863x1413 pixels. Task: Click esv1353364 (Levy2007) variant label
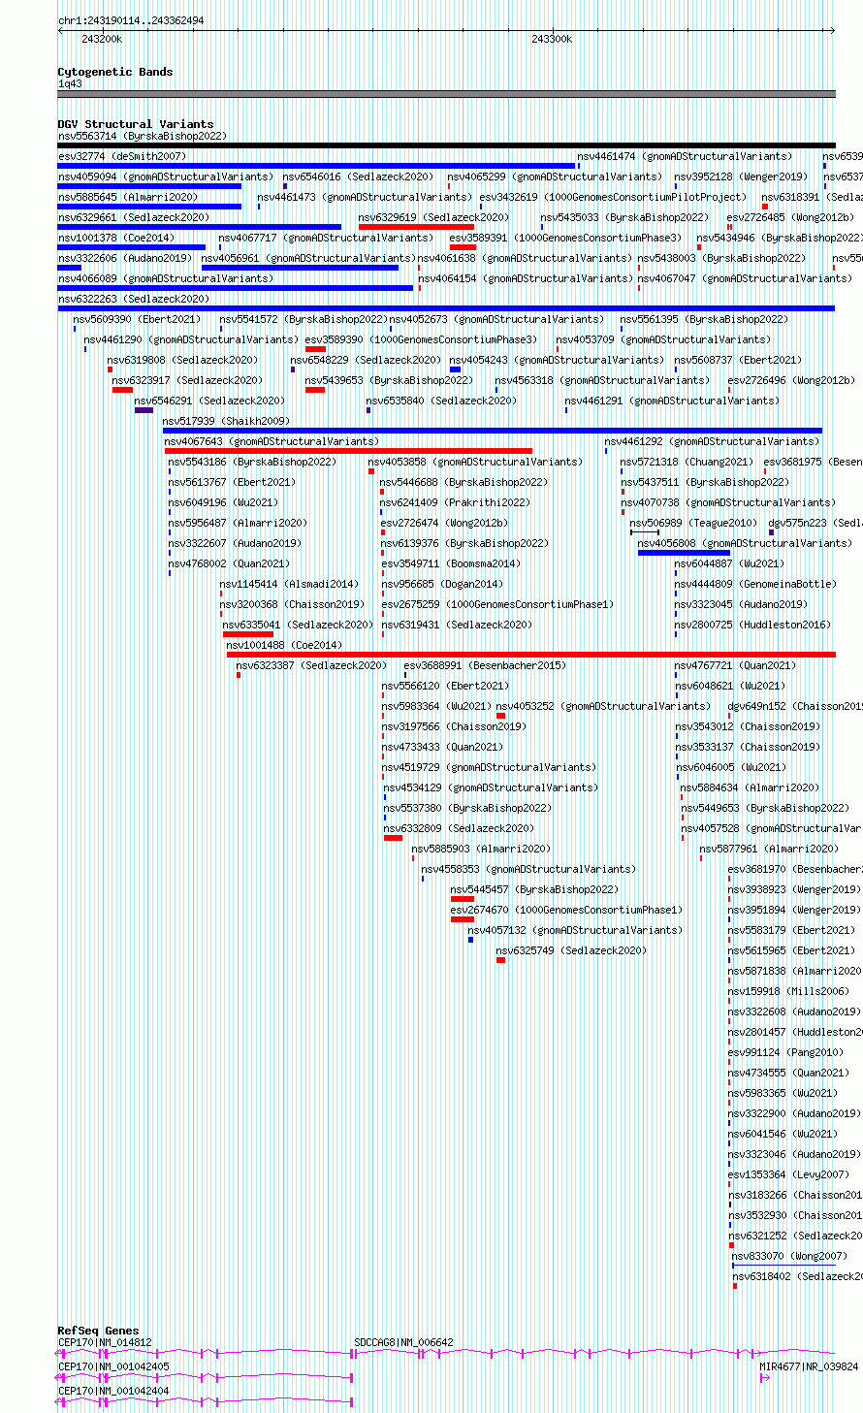point(788,1174)
